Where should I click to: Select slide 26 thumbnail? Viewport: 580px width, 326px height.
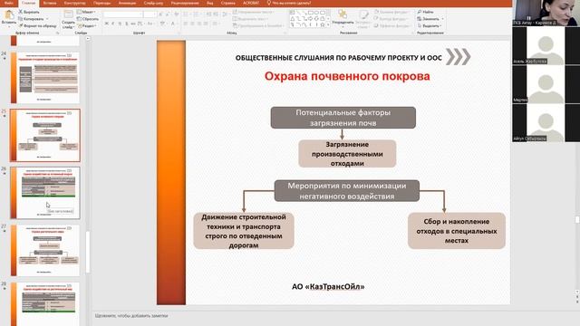(x=44, y=193)
